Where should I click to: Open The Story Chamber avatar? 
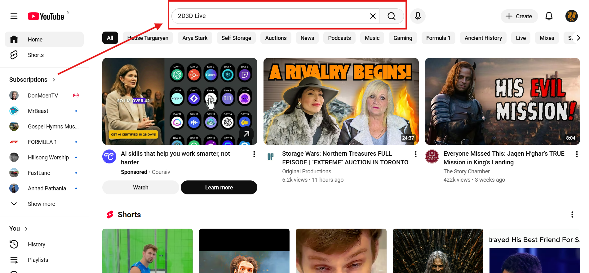[x=432, y=157]
